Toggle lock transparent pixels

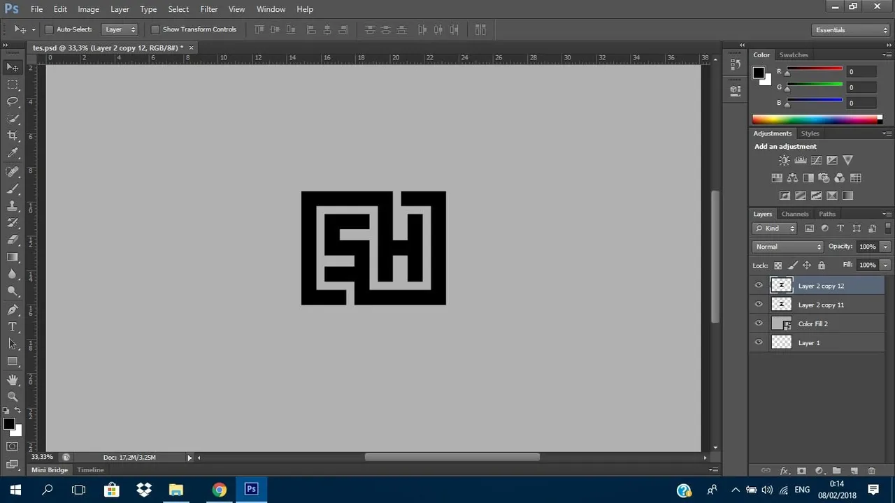pyautogui.click(x=778, y=265)
